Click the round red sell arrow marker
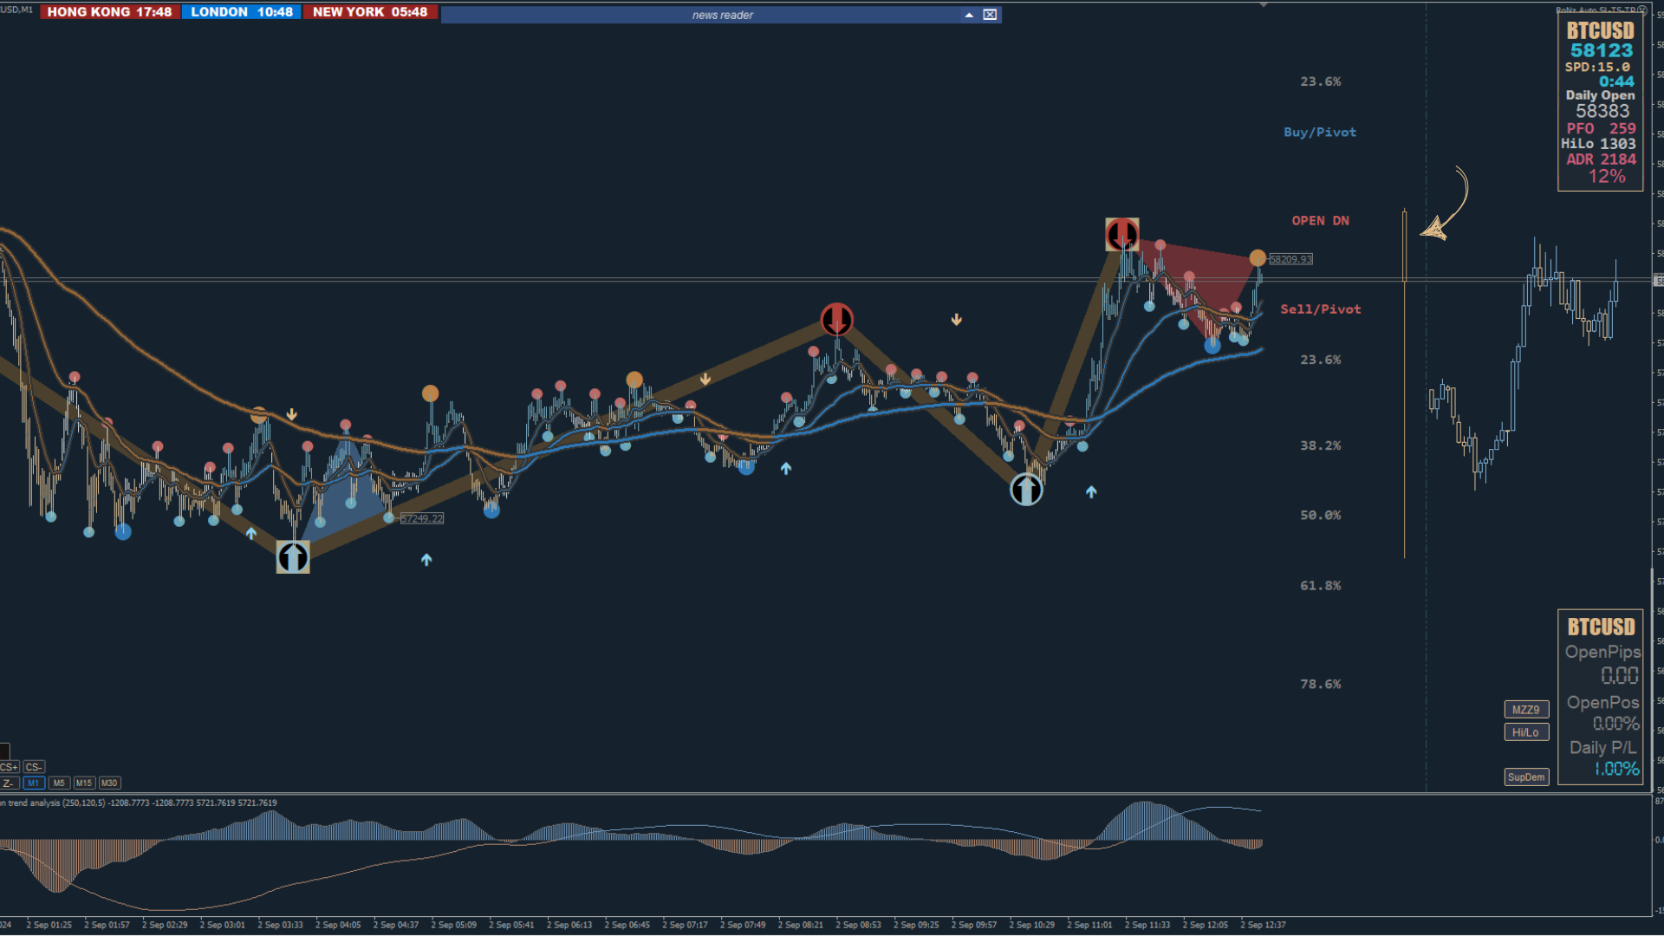Image resolution: width=1664 pixels, height=936 pixels. 836,319
